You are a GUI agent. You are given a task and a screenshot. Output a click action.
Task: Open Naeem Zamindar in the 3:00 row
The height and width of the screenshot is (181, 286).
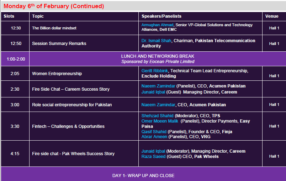point(158,105)
